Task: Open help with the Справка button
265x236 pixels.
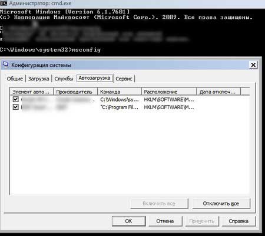Action: (238, 221)
